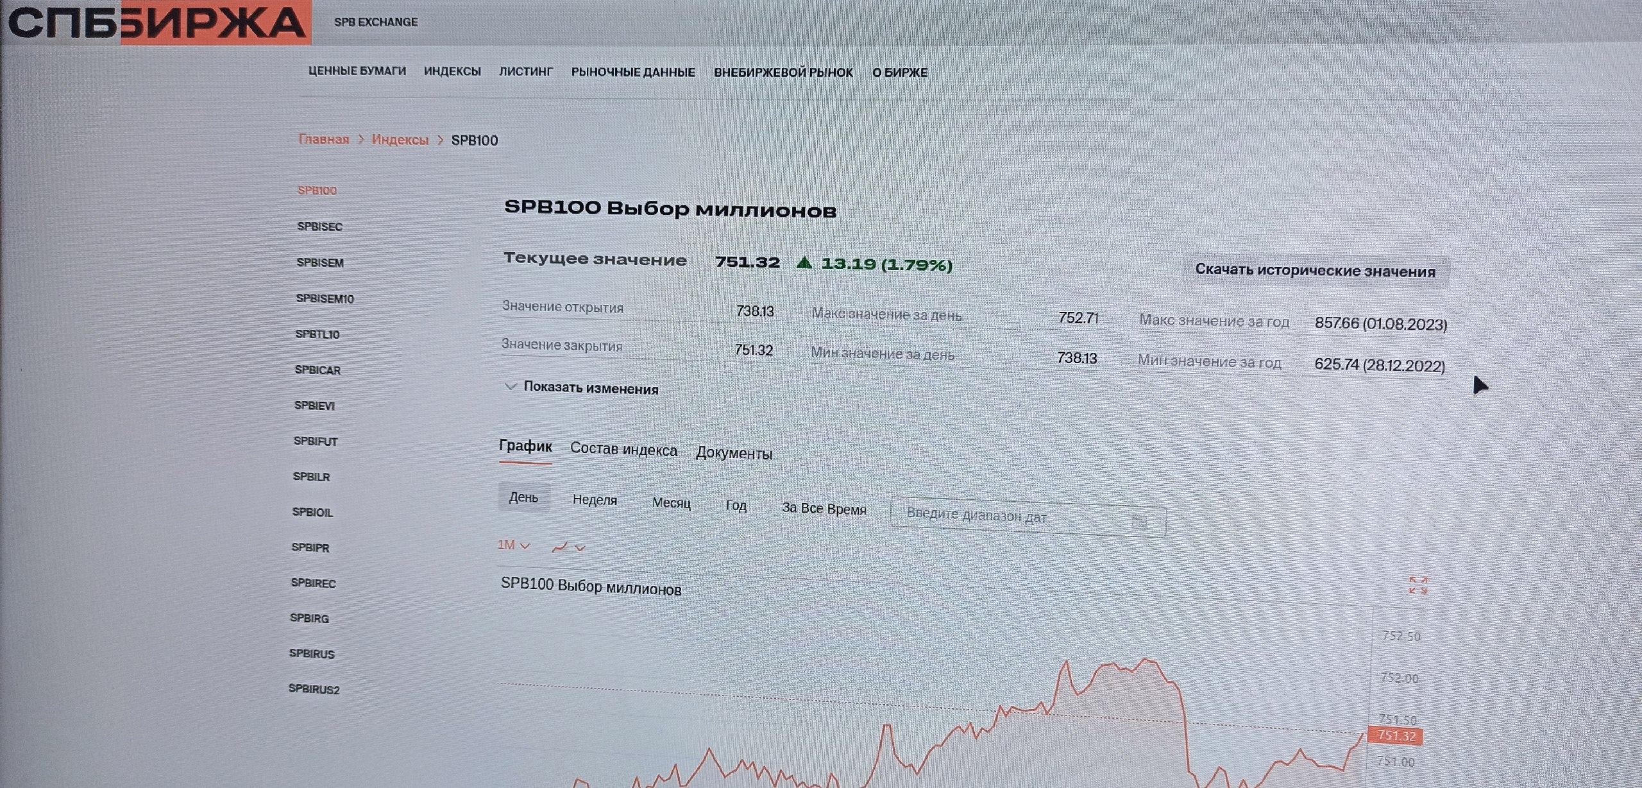
Task: Select SPB100 in the index sidebar
Action: coord(317,191)
